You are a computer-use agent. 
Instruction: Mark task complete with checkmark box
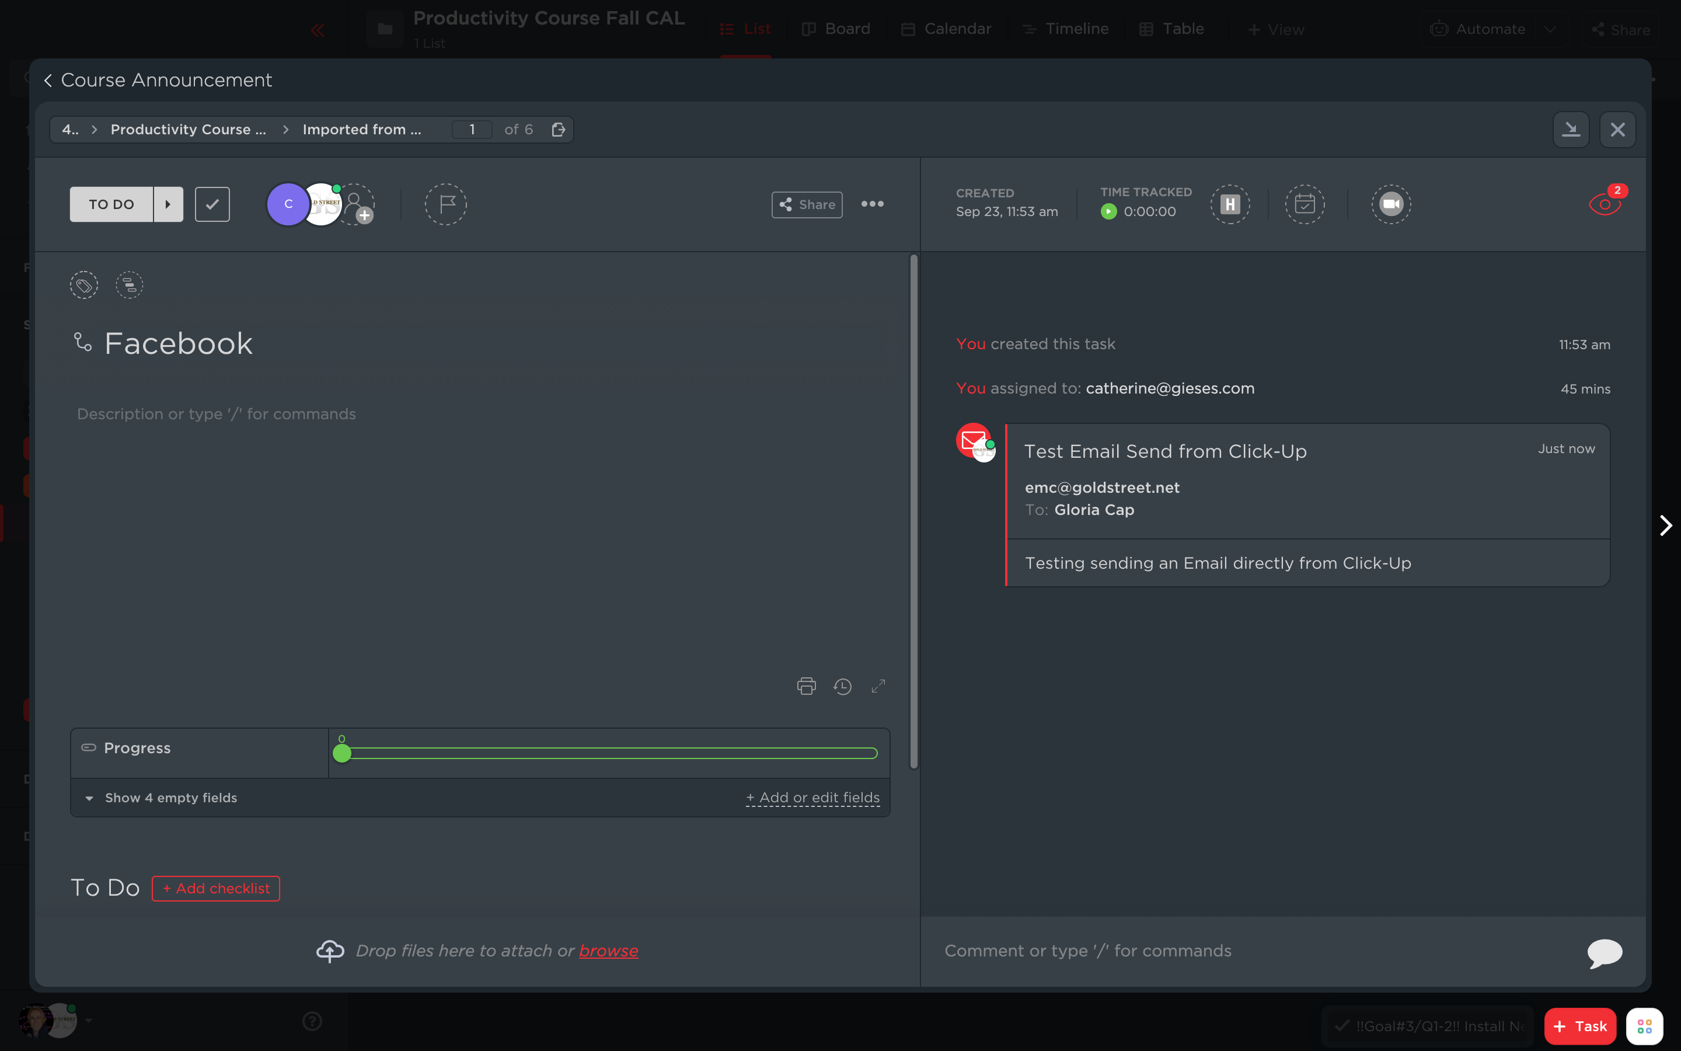[212, 204]
